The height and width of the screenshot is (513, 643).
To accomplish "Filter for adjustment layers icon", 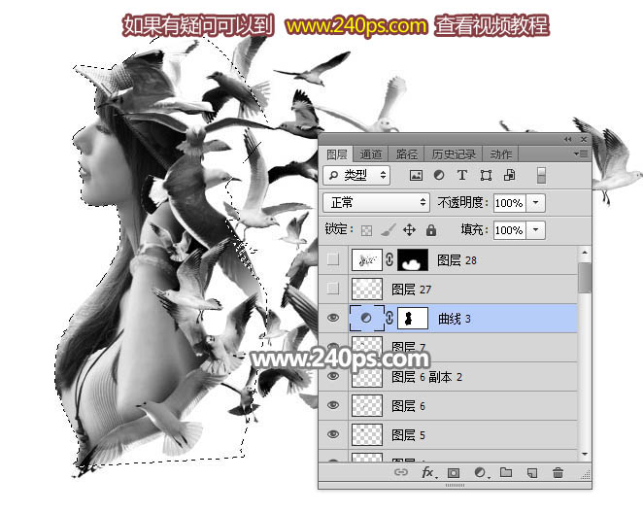I will 439,176.
